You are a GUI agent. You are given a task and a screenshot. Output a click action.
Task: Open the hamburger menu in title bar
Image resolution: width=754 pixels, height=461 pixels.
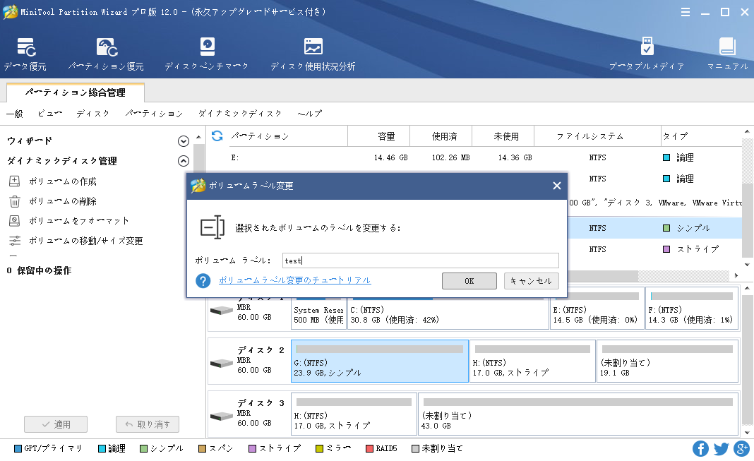click(x=686, y=12)
